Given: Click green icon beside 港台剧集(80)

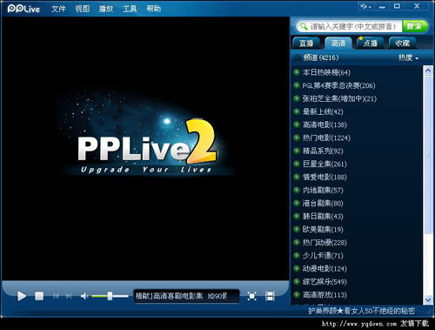Looking at the screenshot, I should [297, 203].
